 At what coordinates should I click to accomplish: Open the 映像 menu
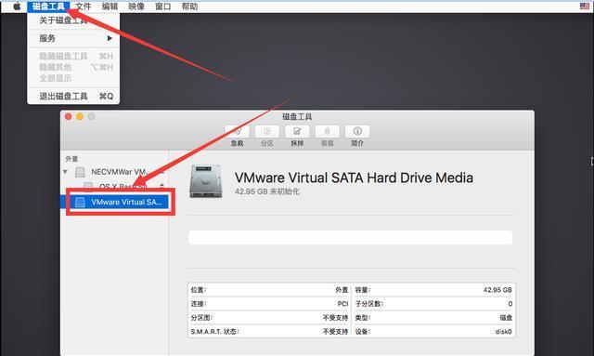tap(136, 7)
